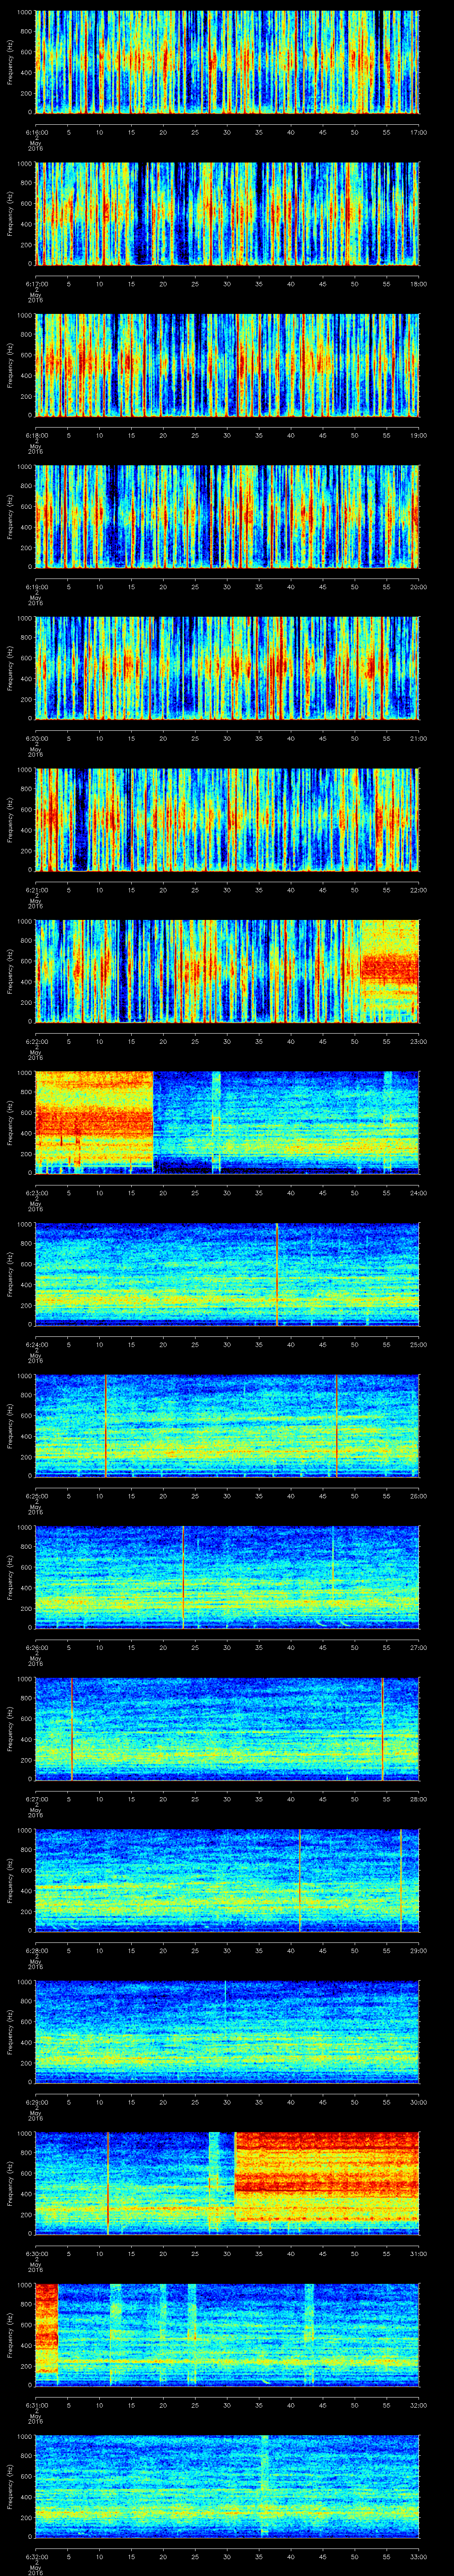Click the "24:00" end label
This screenshot has height=2576, width=454.
(418, 1193)
